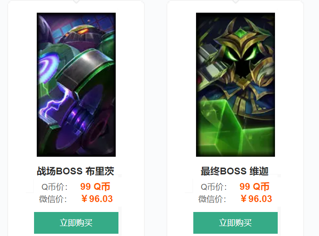
Task: Click the 战场BOSS 布里茨 title link
Action: pyautogui.click(x=75, y=171)
